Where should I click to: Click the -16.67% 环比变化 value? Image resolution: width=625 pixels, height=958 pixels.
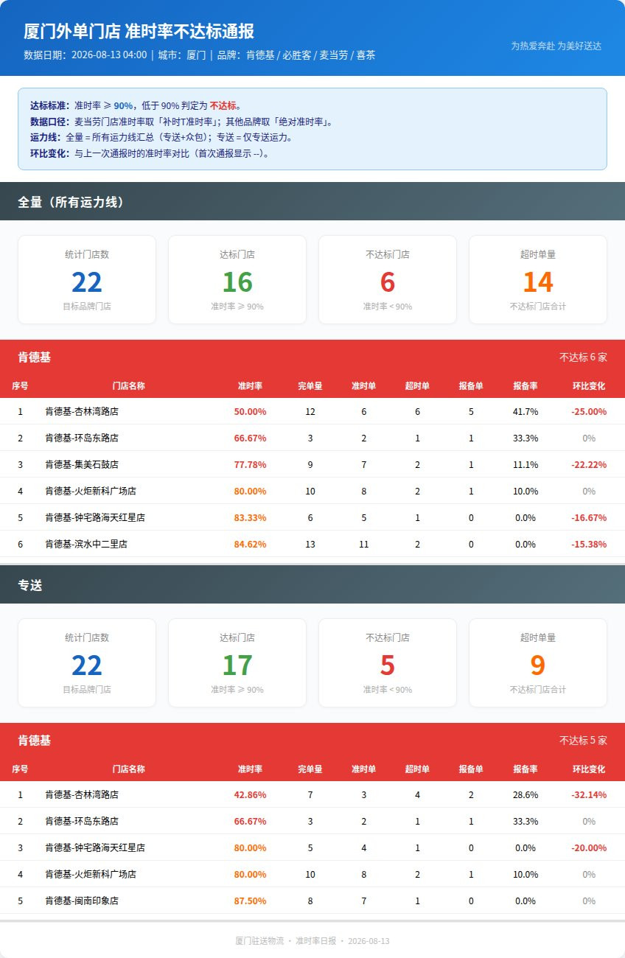point(589,517)
